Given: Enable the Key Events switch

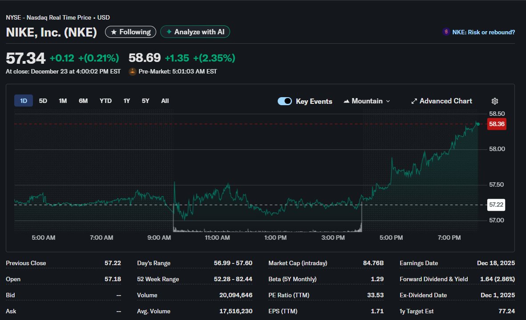Looking at the screenshot, I should [284, 101].
